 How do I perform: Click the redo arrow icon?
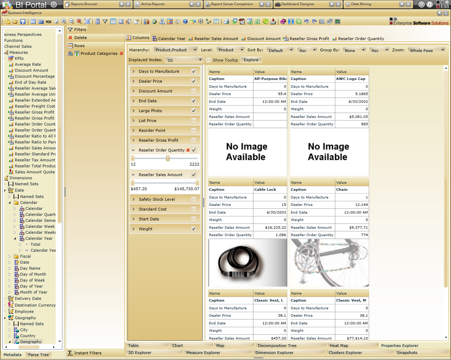(314, 21)
